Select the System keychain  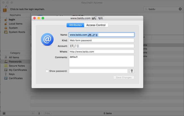[13, 28]
